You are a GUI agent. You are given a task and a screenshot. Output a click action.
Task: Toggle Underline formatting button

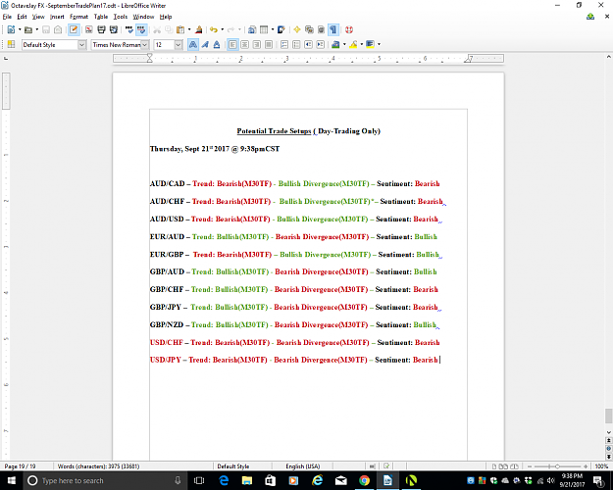(217, 44)
